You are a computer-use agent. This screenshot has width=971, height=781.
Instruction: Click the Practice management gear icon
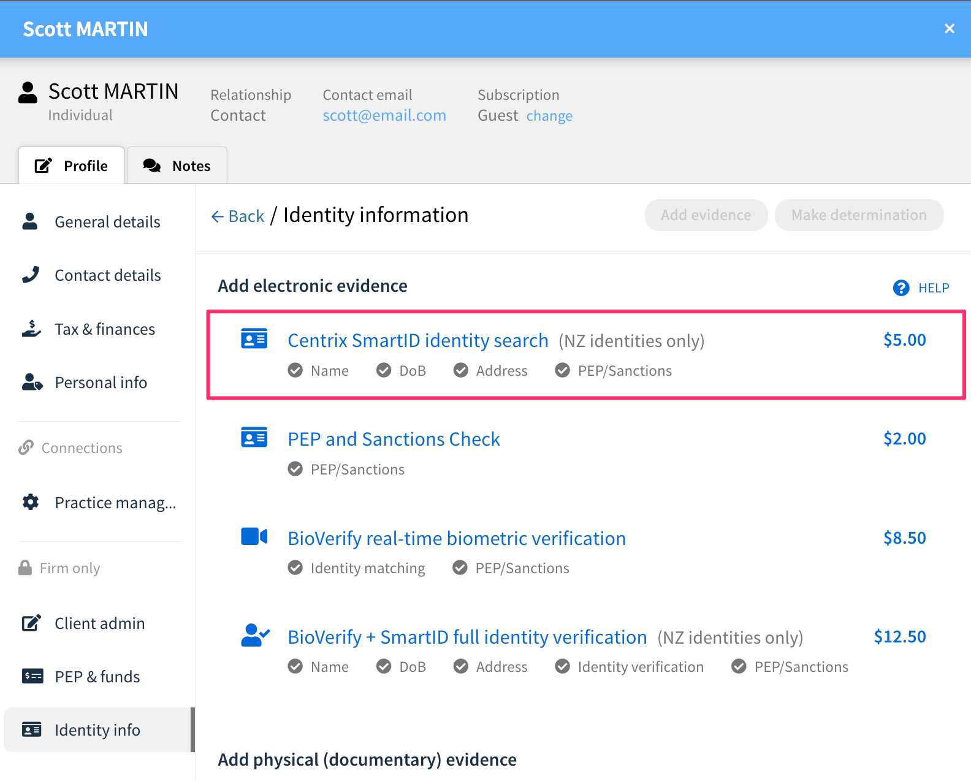(x=31, y=502)
